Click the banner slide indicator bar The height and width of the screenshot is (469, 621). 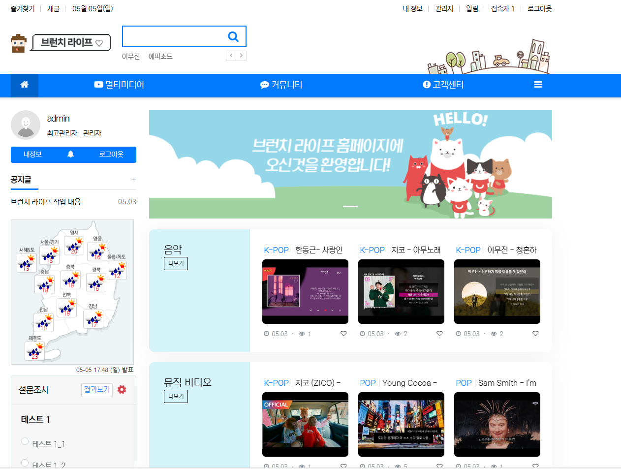click(x=350, y=206)
